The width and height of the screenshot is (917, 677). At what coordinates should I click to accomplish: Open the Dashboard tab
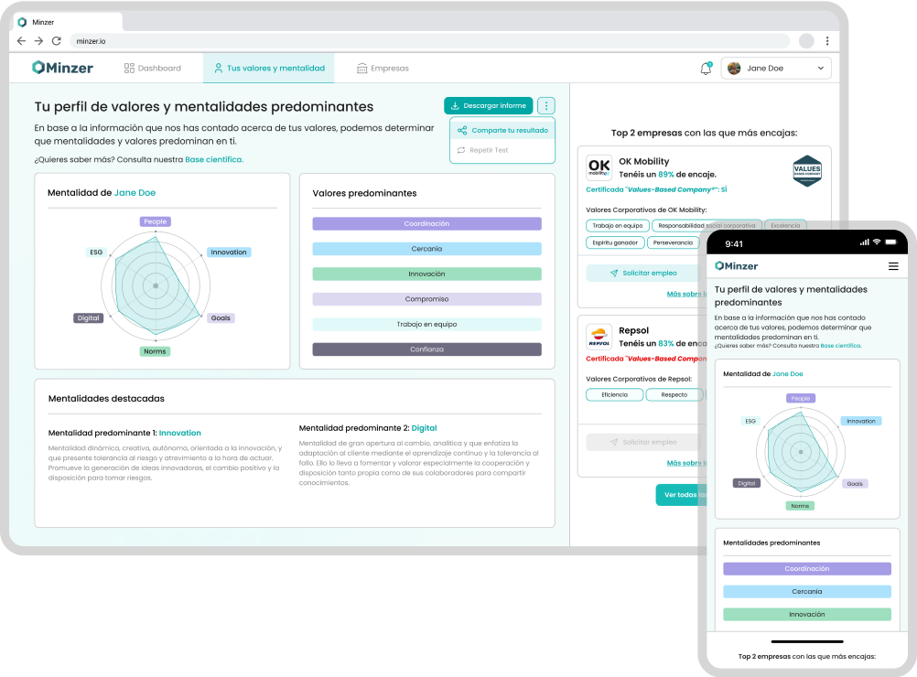[153, 69]
